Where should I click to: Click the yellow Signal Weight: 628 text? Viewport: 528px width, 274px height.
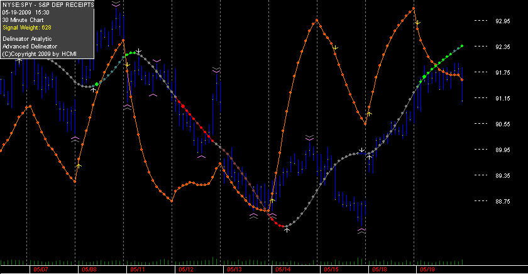click(x=27, y=28)
